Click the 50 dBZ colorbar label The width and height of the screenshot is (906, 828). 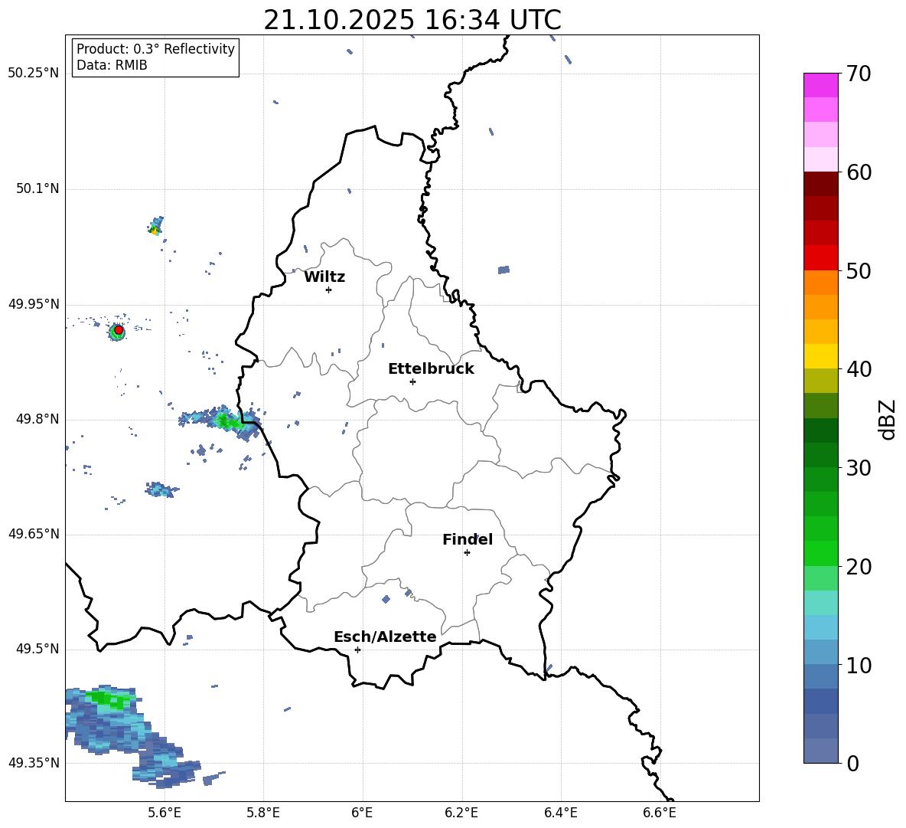(x=858, y=270)
